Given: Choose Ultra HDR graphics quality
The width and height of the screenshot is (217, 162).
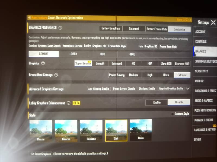Looking at the screenshot, I should 166,64.
